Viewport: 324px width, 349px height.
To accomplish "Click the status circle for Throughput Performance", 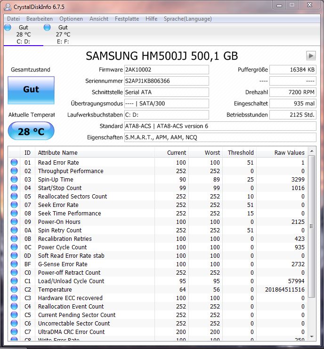I will (x=14, y=171).
